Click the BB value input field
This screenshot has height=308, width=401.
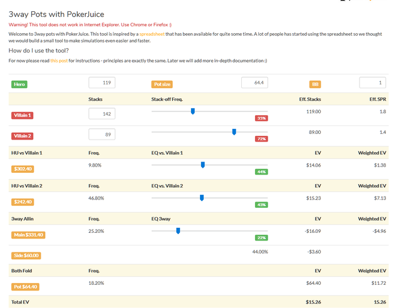(372, 83)
